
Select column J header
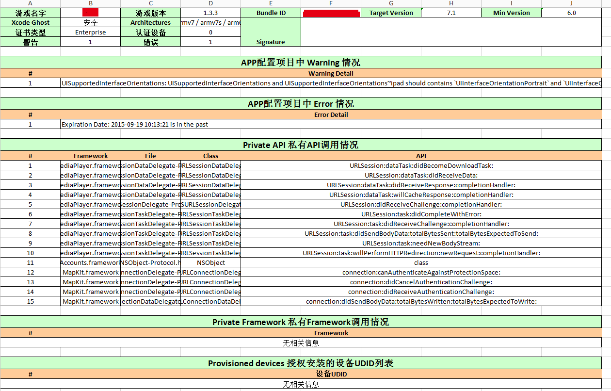pos(571,3)
